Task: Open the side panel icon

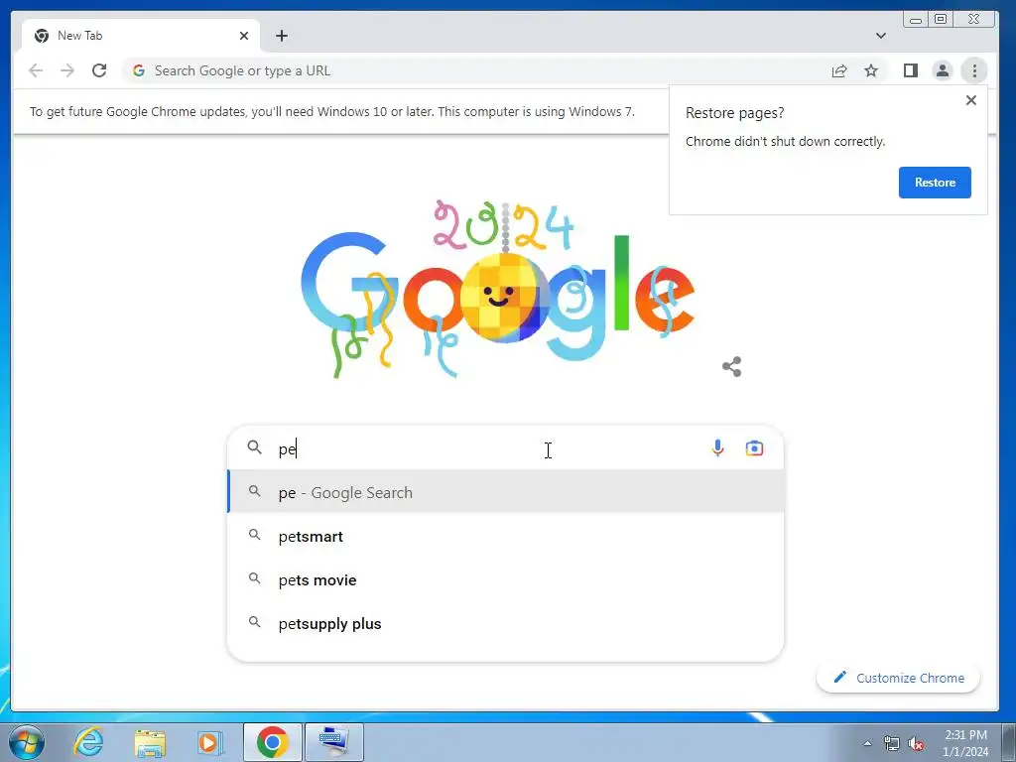Action: (911, 70)
